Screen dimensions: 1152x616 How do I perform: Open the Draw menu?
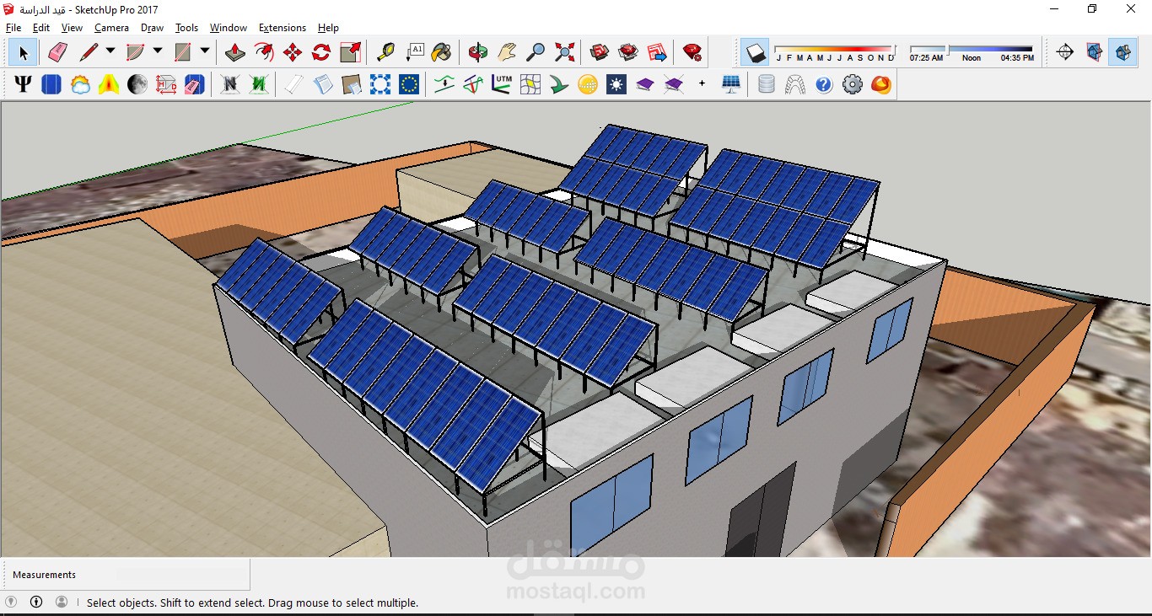153,28
